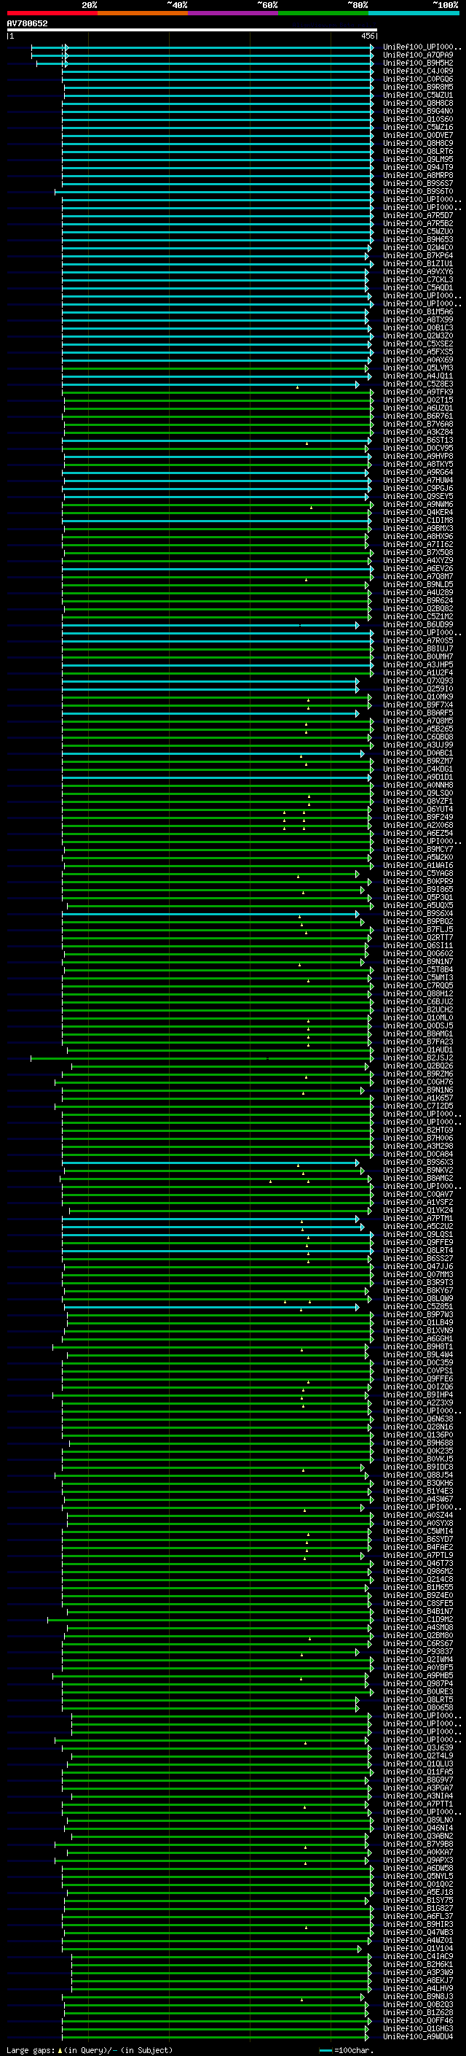Open hit UniRef100_B2JSJ2
The image size is (466, 2056).
pos(418,1058)
